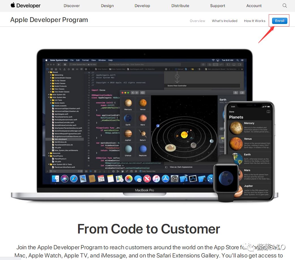This screenshot has height=260, width=295.
Task: Tap the Apple Watch globe face
Action: point(226,178)
